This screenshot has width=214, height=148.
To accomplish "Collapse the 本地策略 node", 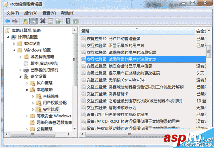I will coord(27,90).
